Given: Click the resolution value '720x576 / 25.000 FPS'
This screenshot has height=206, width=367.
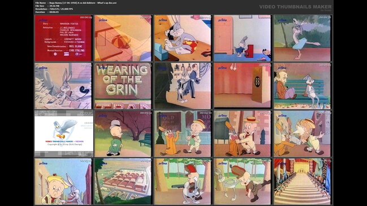Looking at the screenshot, I should [61, 9].
